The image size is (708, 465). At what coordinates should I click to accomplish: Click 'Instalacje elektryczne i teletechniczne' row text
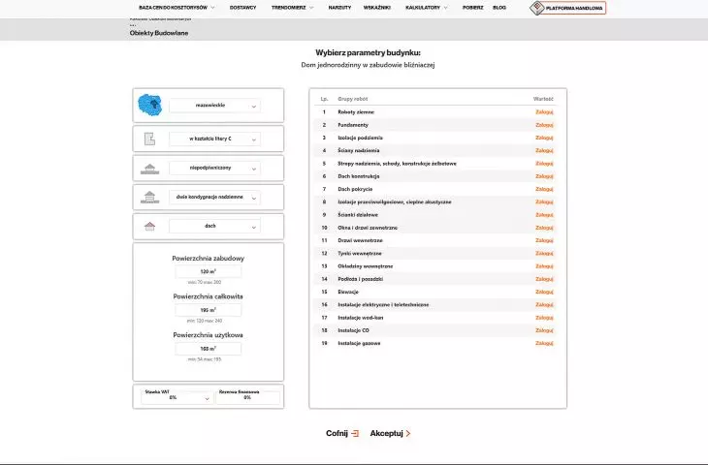tap(383, 305)
